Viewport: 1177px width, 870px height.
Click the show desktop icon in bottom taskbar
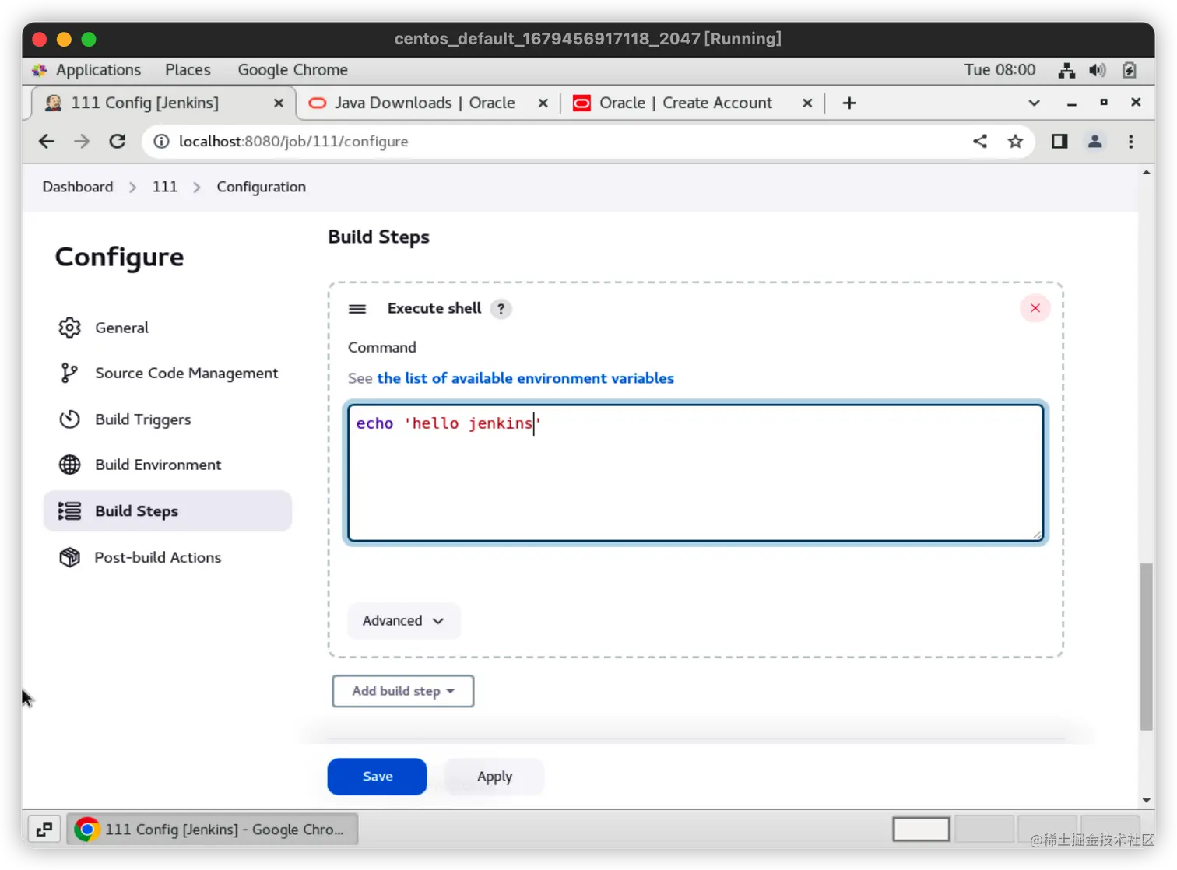coord(44,829)
